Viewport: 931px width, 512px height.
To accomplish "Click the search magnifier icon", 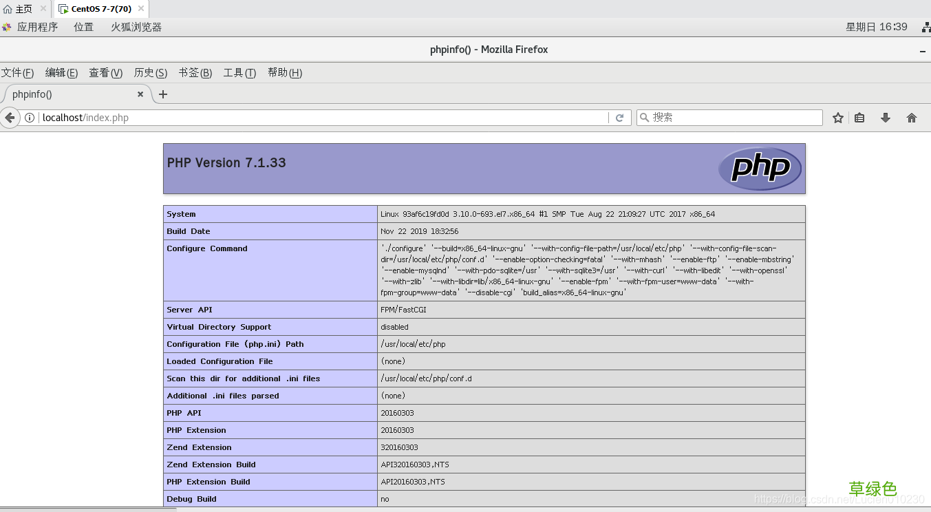I will (645, 118).
